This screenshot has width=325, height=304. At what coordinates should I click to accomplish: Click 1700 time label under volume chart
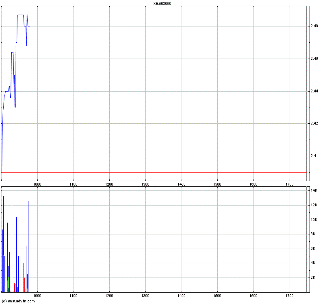pyautogui.click(x=290, y=296)
